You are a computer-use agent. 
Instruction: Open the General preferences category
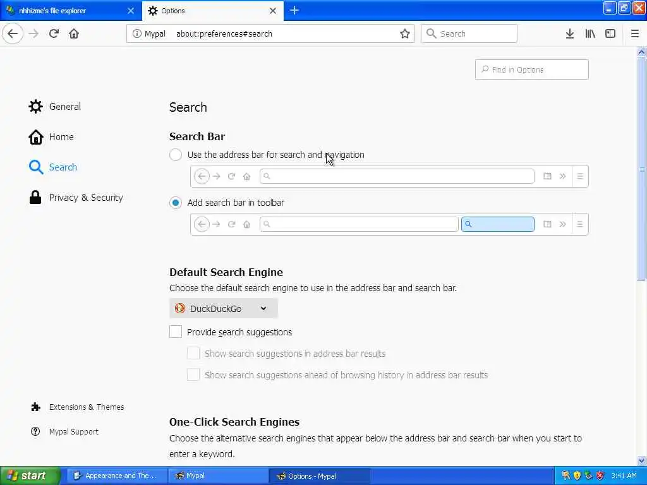coord(54,106)
